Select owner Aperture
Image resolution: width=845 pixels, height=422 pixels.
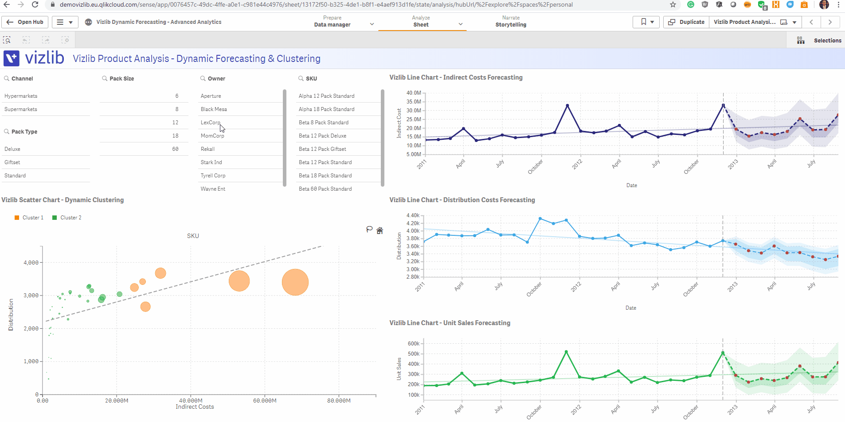240,96
